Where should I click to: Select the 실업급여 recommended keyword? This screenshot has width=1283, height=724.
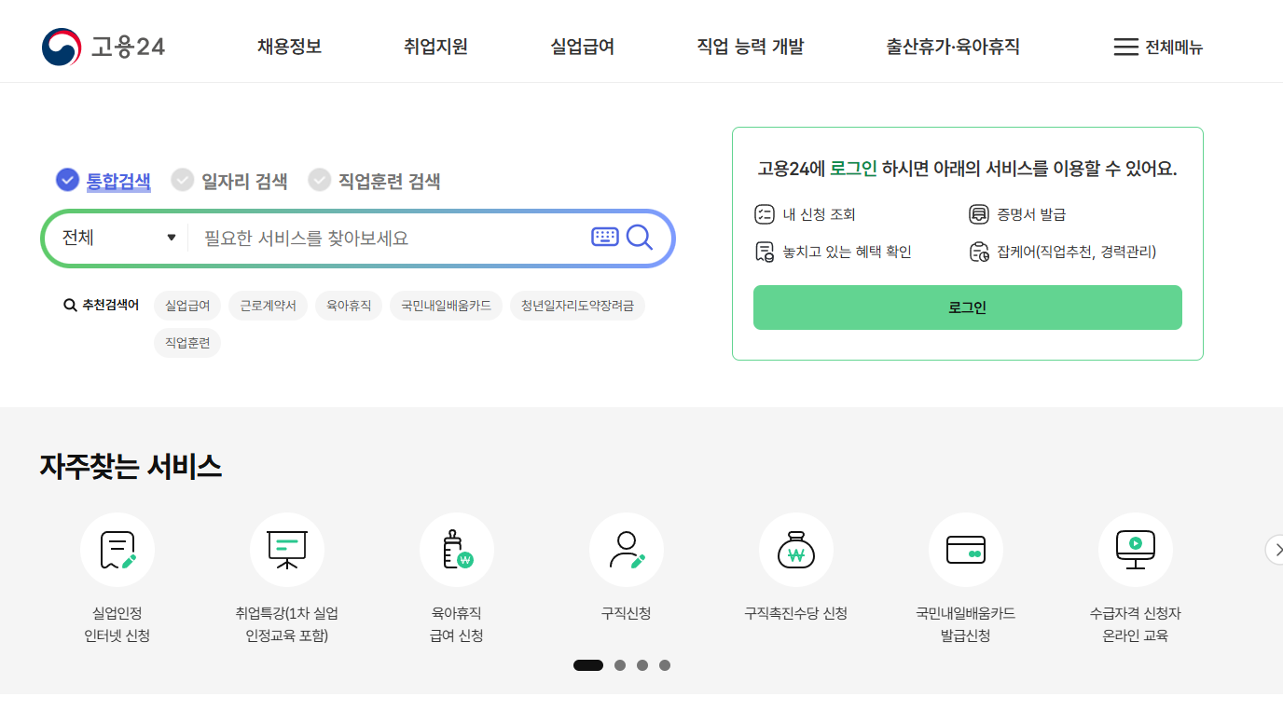tap(187, 306)
